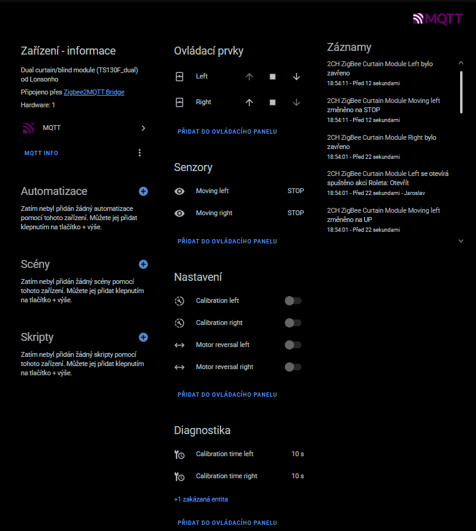Stop the Right blind movement
476x531 pixels.
[x=273, y=102]
